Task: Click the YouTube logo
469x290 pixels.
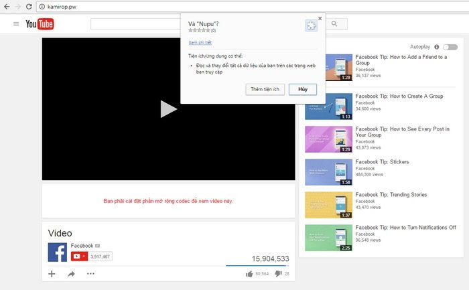Action: (40, 25)
